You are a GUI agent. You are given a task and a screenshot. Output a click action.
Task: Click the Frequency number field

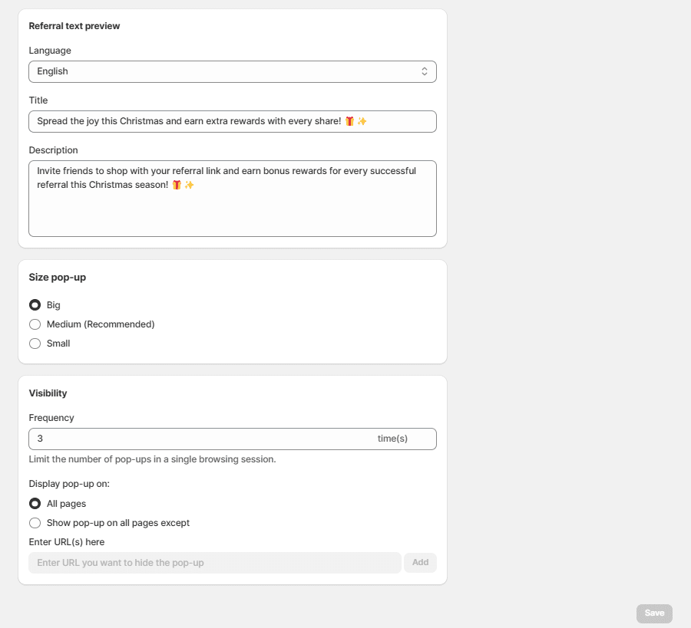point(200,439)
